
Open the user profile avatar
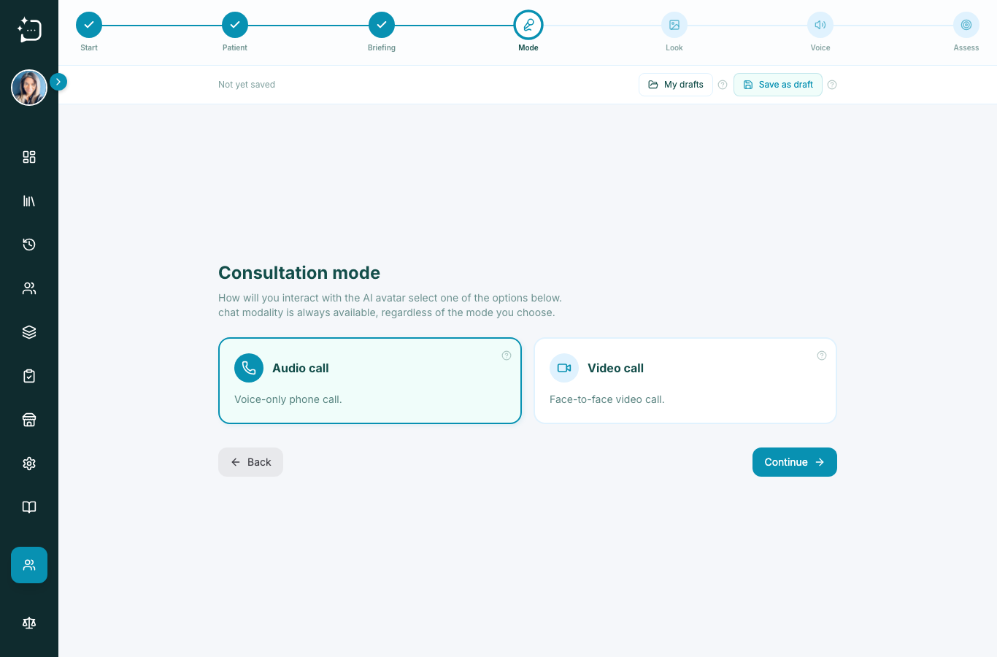tap(29, 88)
